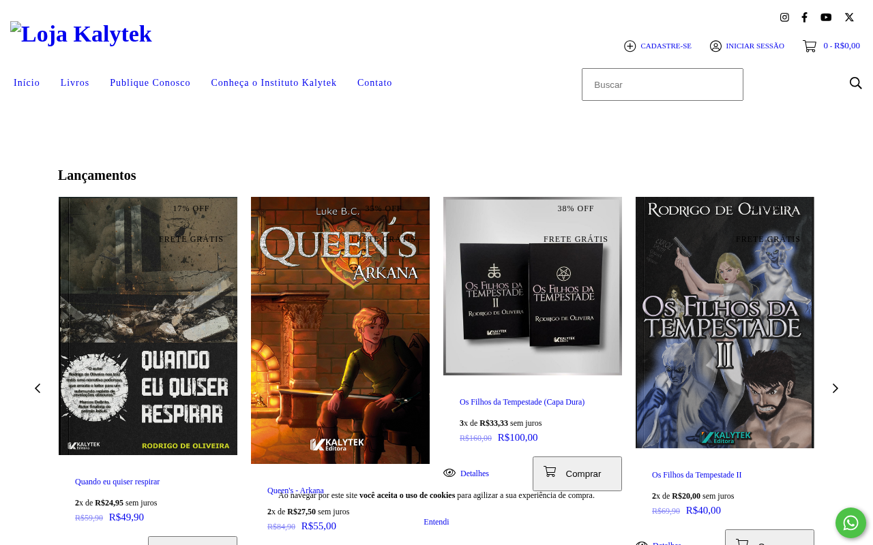This screenshot has width=873, height=545.
Task: Open the Instagram social icon
Action: click(x=784, y=17)
